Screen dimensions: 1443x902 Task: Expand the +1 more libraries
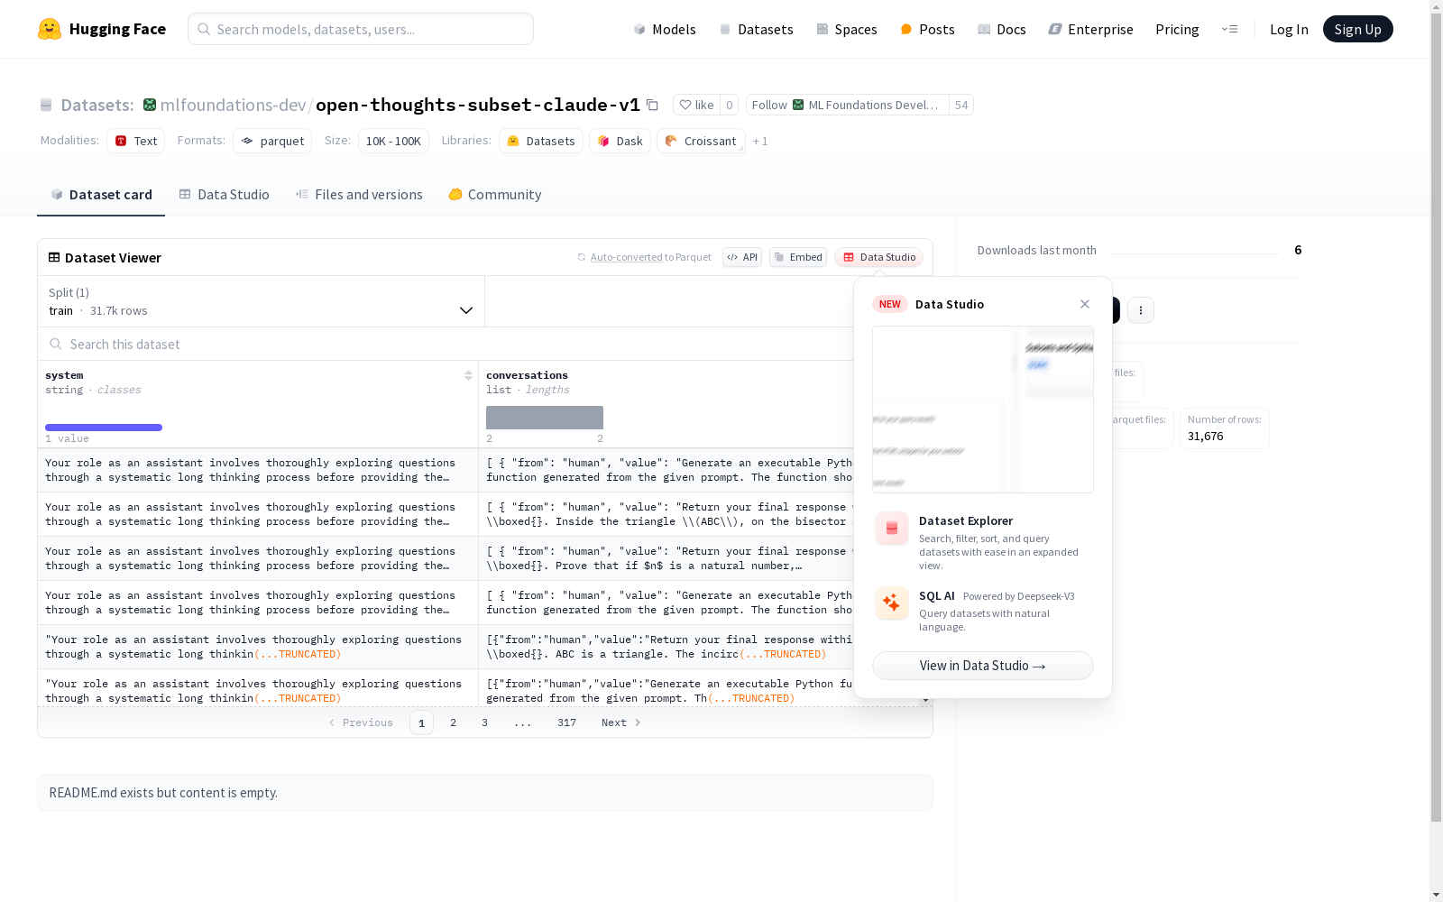pos(760,141)
